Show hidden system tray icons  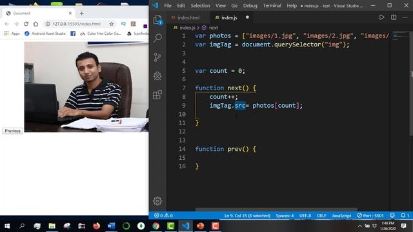359,226
